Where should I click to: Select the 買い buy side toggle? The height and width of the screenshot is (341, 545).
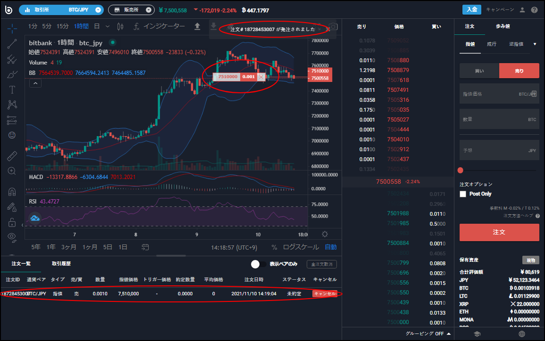(x=479, y=71)
